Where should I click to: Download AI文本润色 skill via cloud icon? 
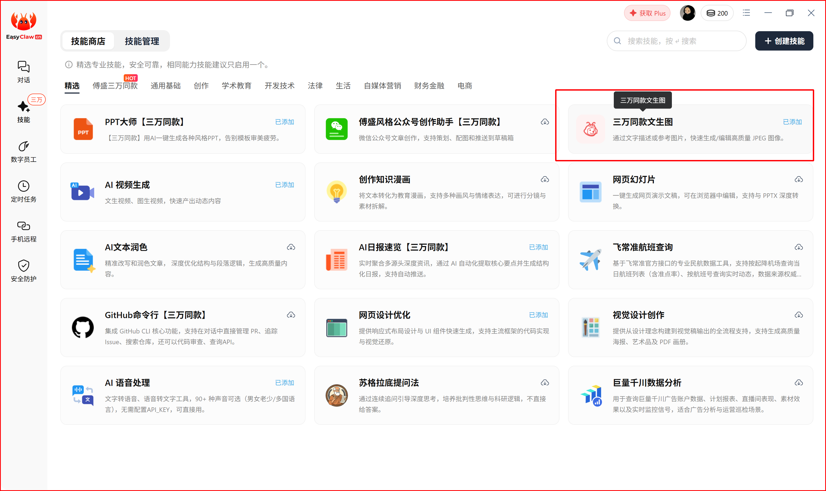coord(291,247)
